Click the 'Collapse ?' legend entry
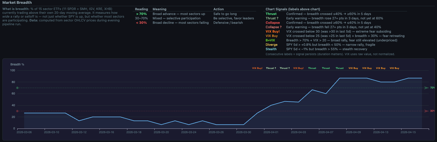 (x=274, y=27)
